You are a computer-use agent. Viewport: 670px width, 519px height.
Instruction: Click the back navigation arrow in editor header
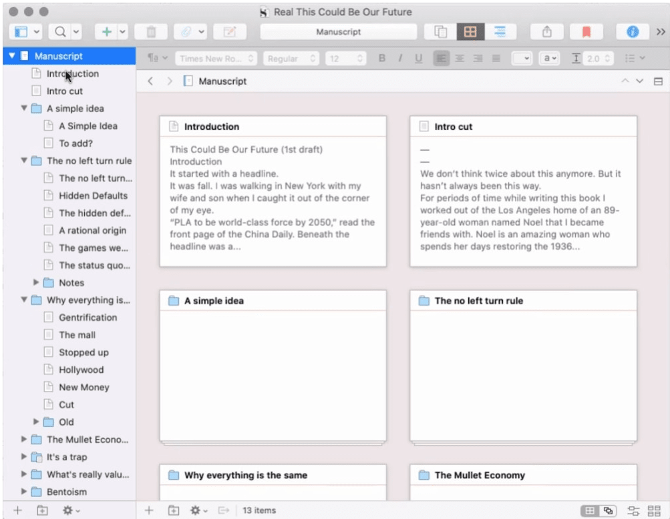tap(150, 81)
